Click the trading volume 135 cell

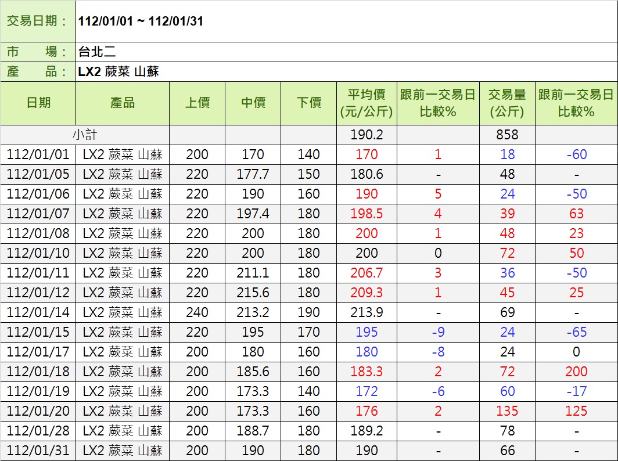pos(507,411)
